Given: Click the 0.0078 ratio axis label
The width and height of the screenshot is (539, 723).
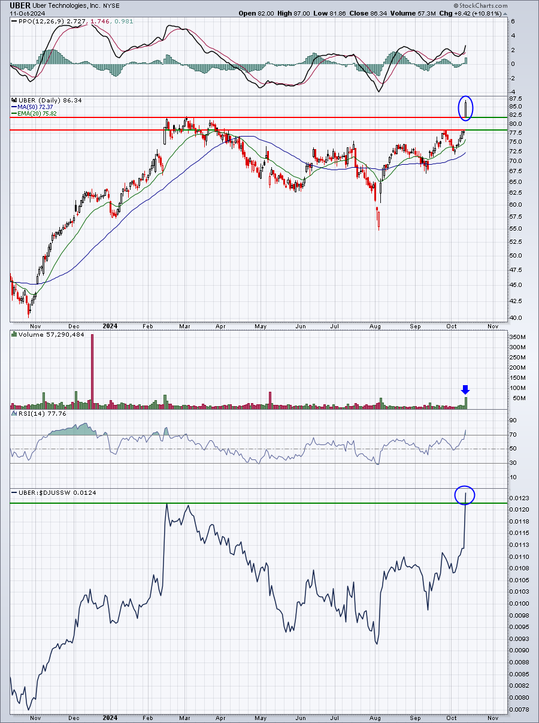Looking at the screenshot, I should [519, 710].
